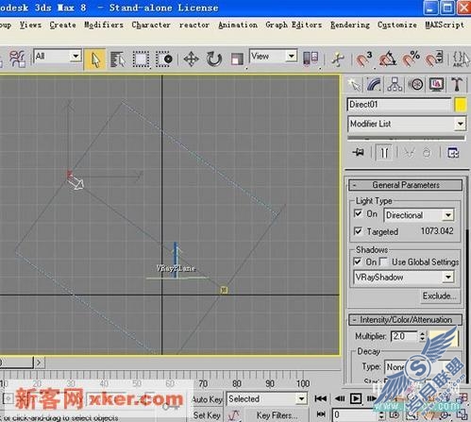This screenshot has height=422, width=471.
Task: Choose the Rectangular Selection Region tool
Action: pos(141,59)
